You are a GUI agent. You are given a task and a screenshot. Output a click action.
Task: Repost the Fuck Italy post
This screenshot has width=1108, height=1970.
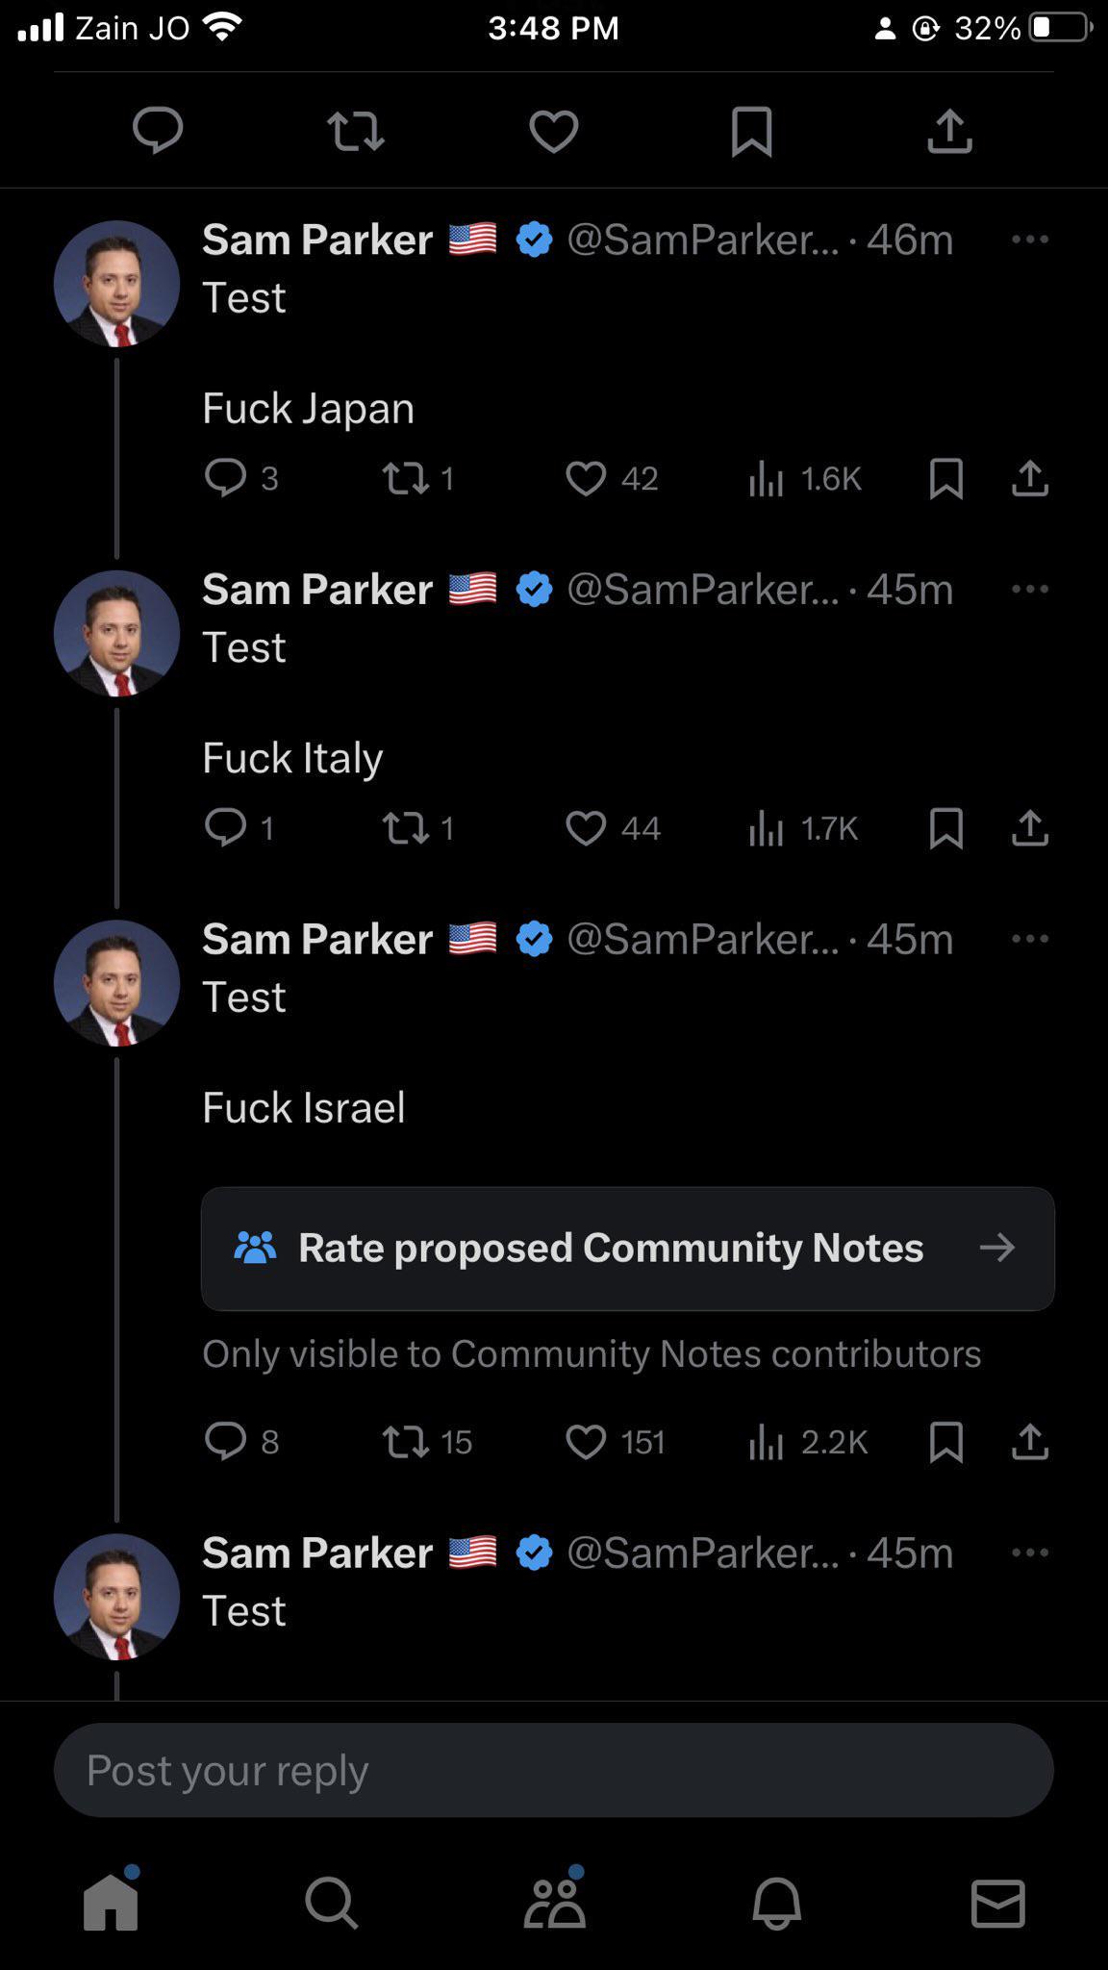[x=405, y=827]
